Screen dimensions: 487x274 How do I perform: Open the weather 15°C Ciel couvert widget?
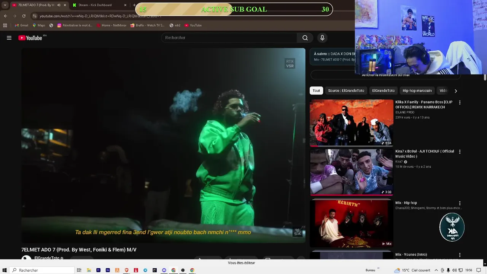[x=412, y=270]
